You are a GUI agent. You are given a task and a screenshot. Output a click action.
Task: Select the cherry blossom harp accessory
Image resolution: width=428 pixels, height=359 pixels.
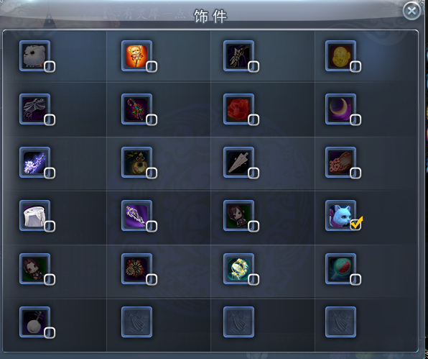[x=340, y=162]
